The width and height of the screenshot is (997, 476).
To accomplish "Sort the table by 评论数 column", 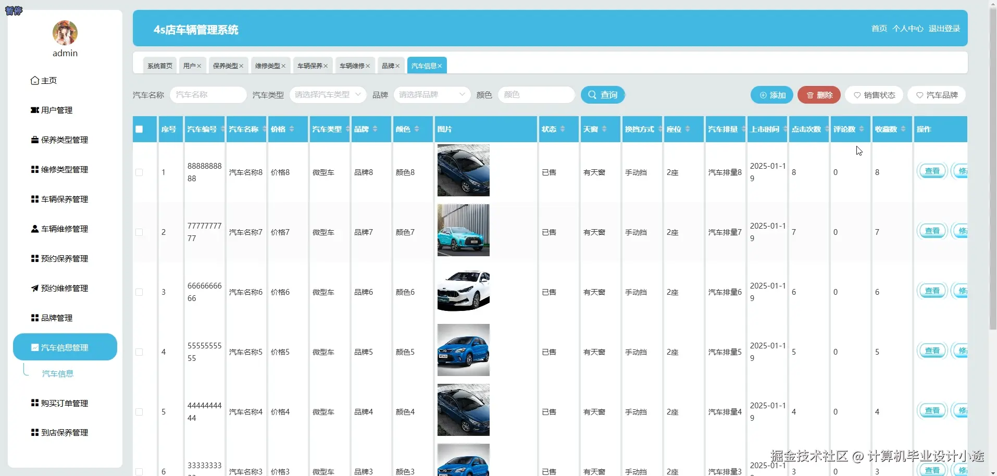I will tap(862, 129).
